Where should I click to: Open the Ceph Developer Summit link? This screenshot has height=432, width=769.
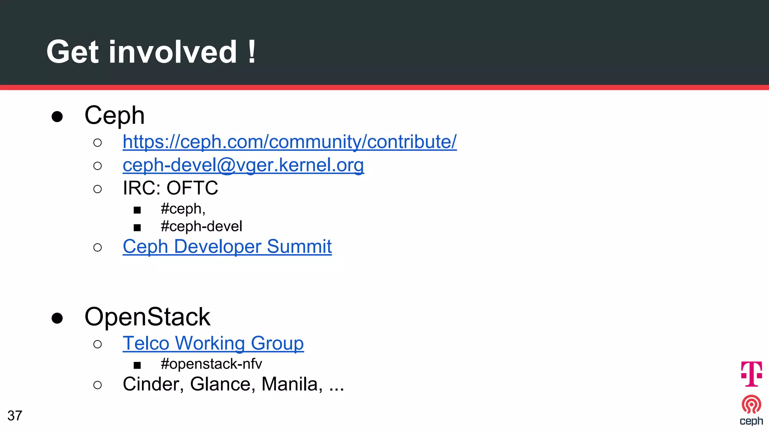click(x=227, y=247)
